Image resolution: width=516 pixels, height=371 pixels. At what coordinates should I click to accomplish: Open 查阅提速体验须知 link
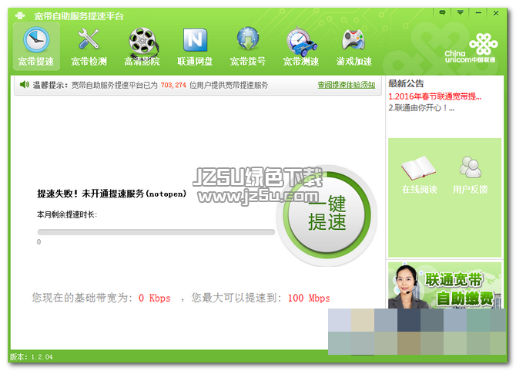pyautogui.click(x=347, y=85)
